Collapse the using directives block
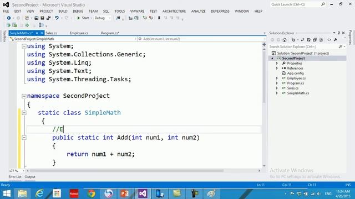Image resolution: width=355 pixels, height=199 pixels. pyautogui.click(x=24, y=46)
